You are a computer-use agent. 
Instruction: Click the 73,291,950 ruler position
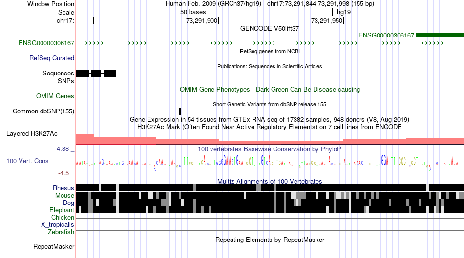click(x=327, y=20)
